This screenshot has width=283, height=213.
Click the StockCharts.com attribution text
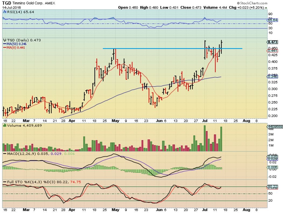click(252, 3)
